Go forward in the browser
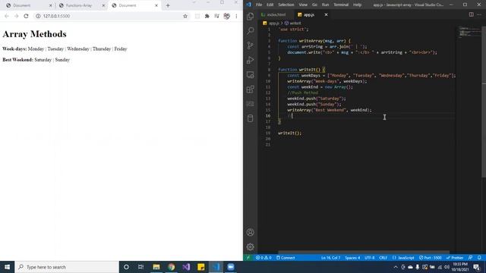 point(17,16)
